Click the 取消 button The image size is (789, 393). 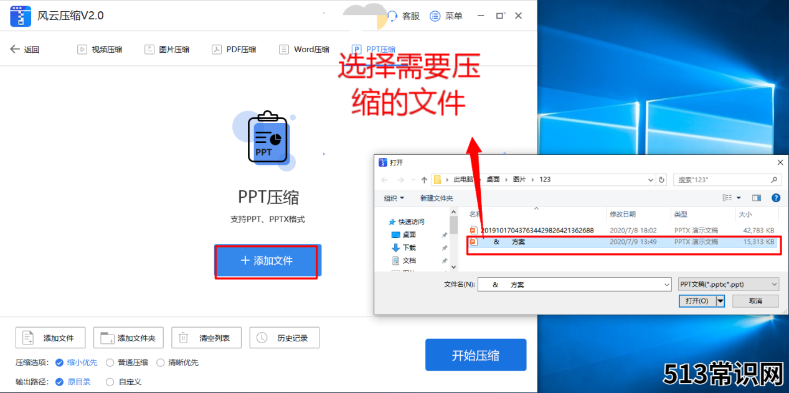(755, 301)
